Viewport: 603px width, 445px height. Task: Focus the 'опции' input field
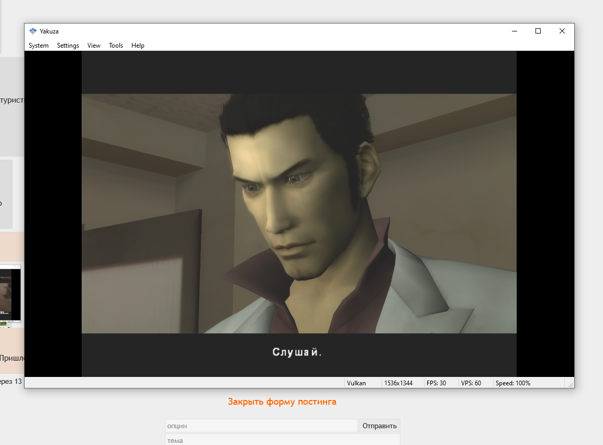click(261, 426)
